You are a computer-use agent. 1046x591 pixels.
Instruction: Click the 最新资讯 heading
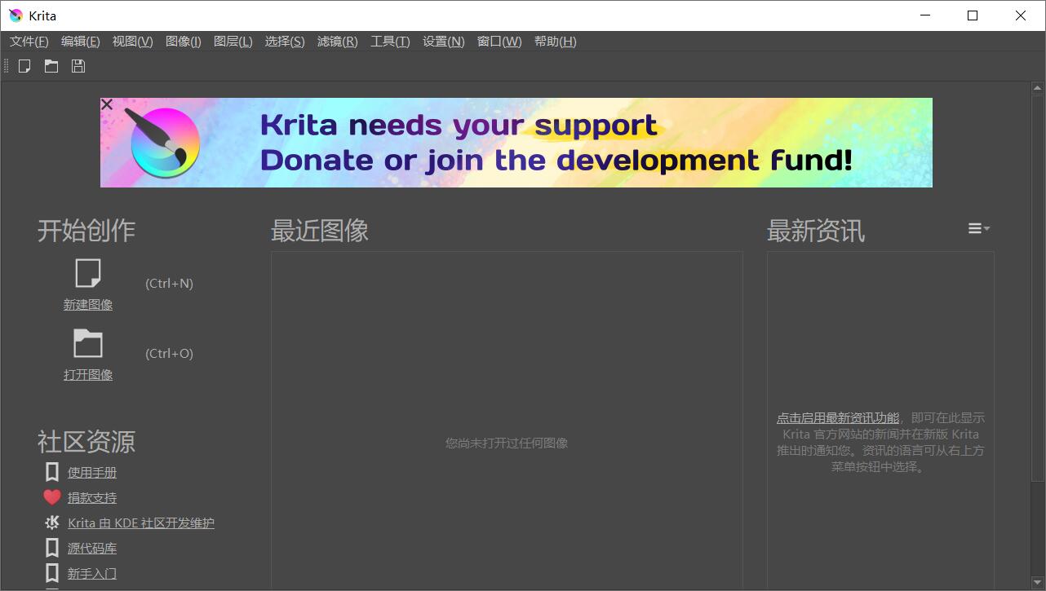click(x=816, y=230)
